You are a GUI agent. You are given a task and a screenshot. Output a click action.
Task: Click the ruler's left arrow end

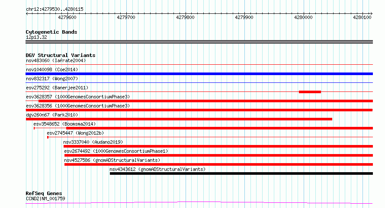27,14
